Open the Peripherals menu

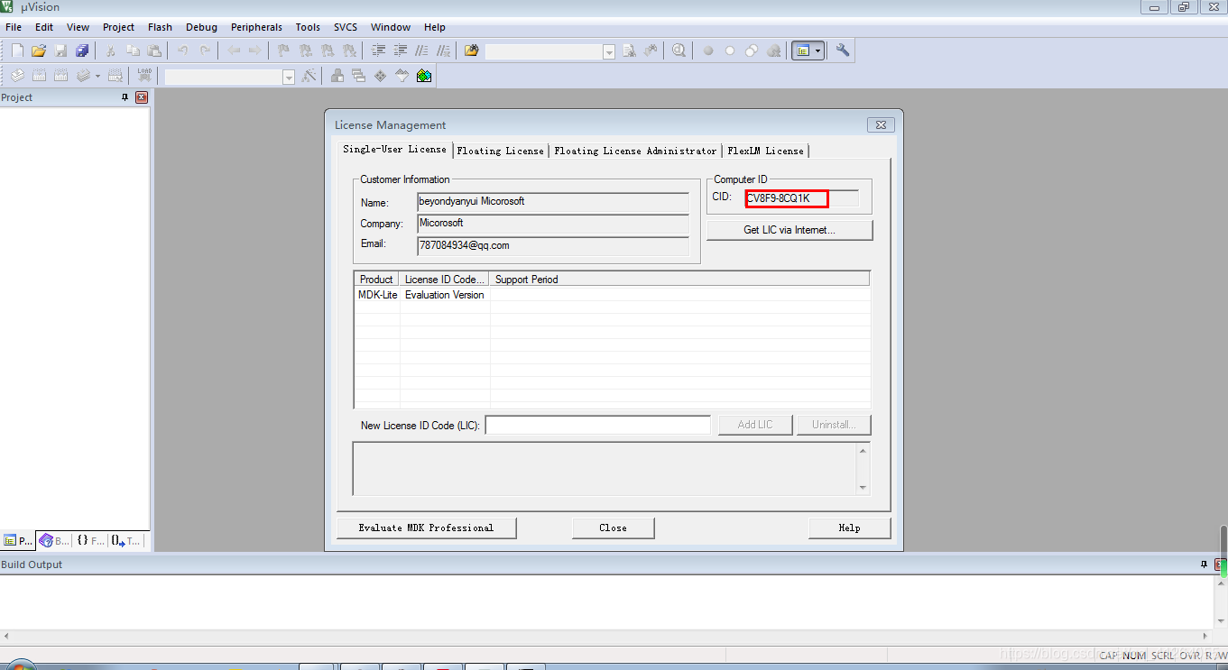pos(256,27)
